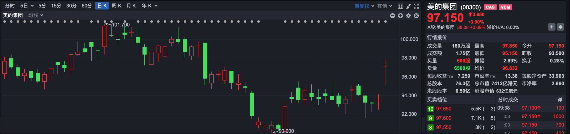
Task: Click the 最高 97.850 value
Action: (510, 46)
